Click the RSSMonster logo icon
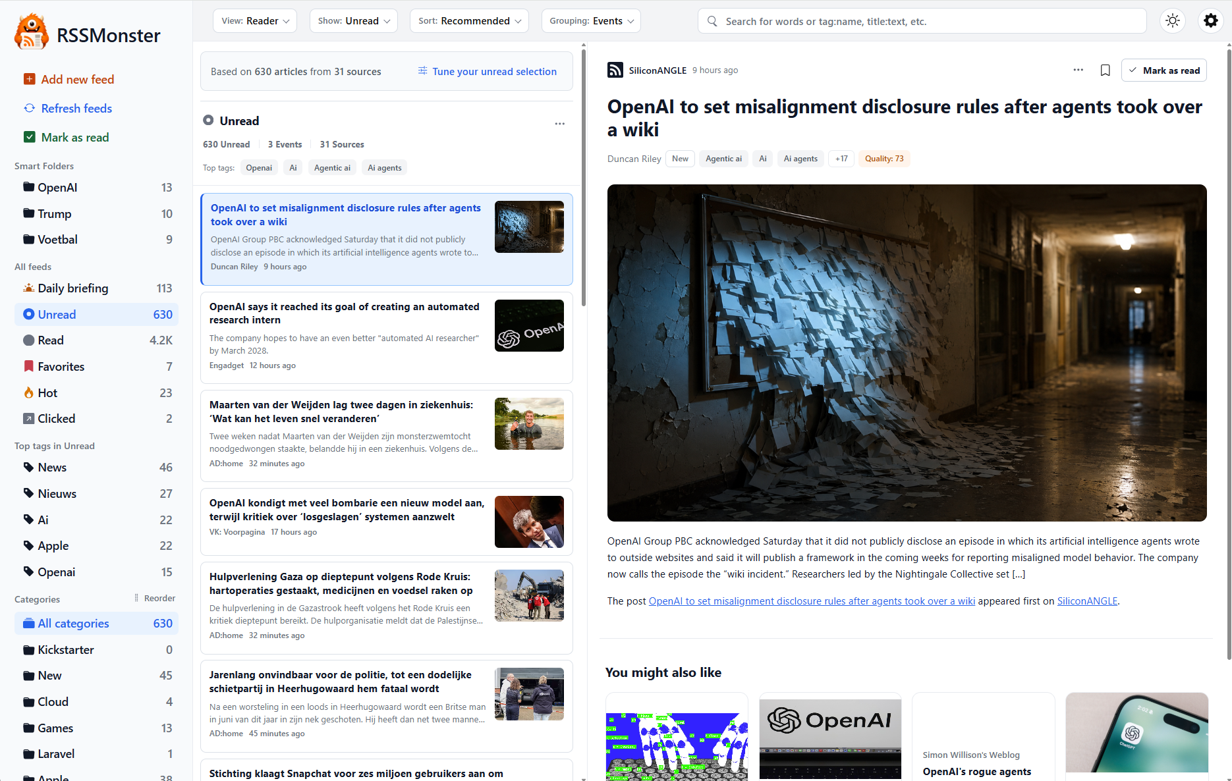The width and height of the screenshot is (1232, 781). click(x=31, y=32)
